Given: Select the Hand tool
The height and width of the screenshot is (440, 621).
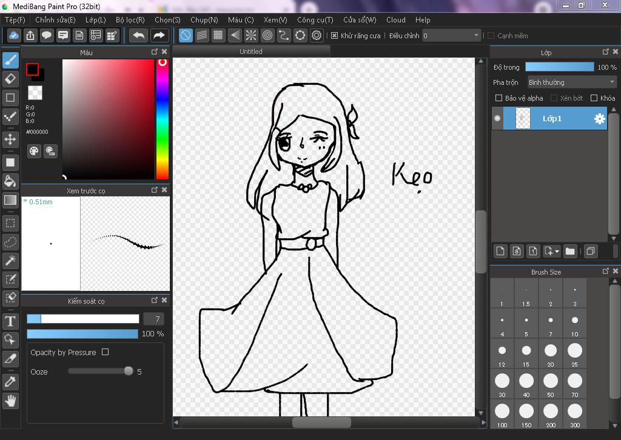Looking at the screenshot, I should [x=10, y=401].
